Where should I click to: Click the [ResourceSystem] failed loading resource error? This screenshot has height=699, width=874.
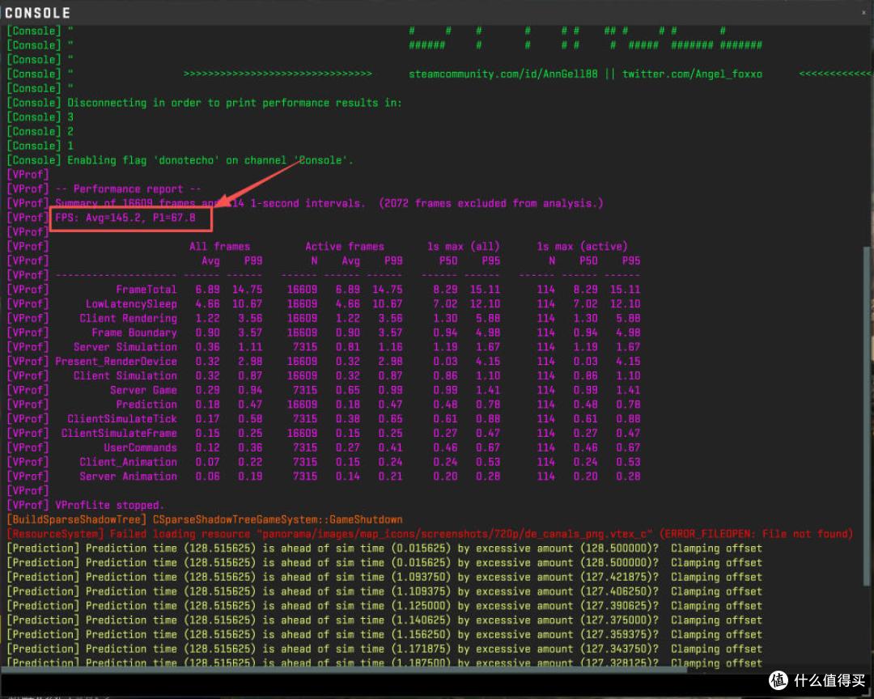point(430,534)
